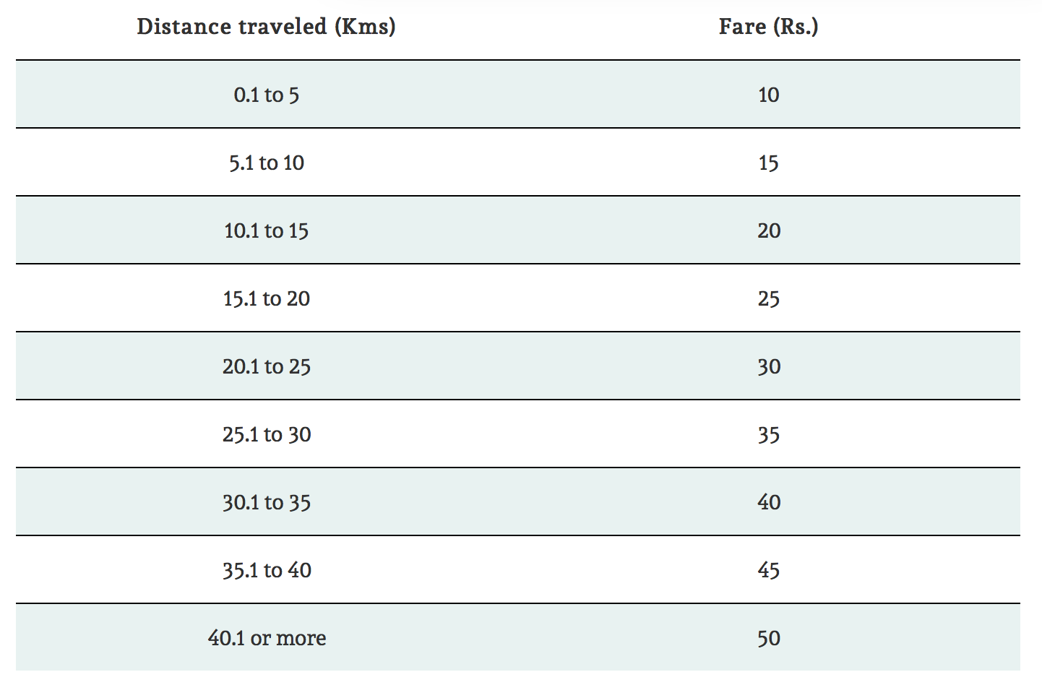Click the 5.1 to 10 distance cell
The height and width of the screenshot is (685, 1042).
(x=266, y=163)
